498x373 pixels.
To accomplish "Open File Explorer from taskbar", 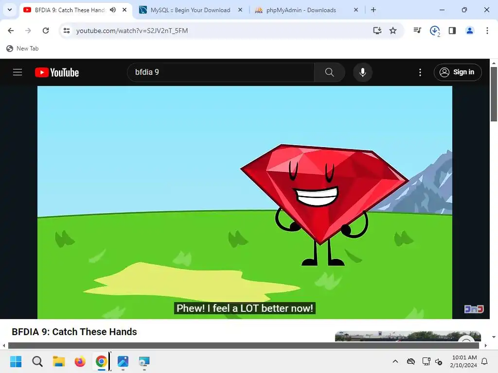I will click(59, 361).
